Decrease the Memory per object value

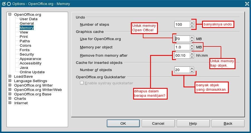pos(192,49)
